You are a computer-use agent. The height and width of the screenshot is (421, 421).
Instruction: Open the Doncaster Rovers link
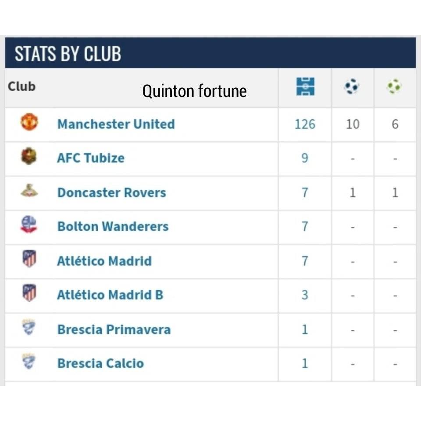[x=112, y=193]
